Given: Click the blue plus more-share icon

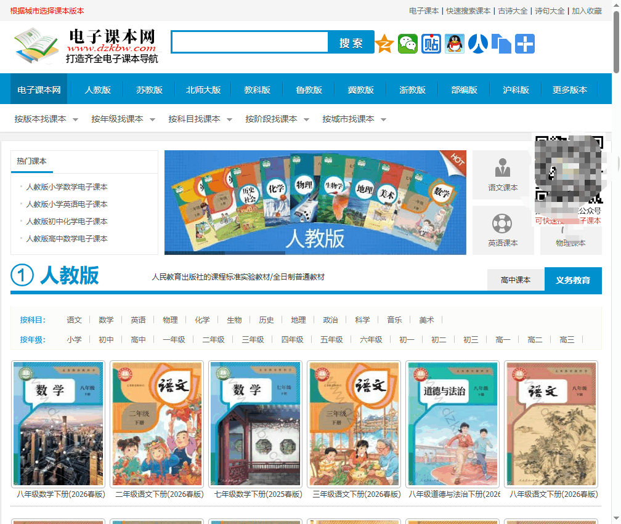Looking at the screenshot, I should pyautogui.click(x=526, y=44).
